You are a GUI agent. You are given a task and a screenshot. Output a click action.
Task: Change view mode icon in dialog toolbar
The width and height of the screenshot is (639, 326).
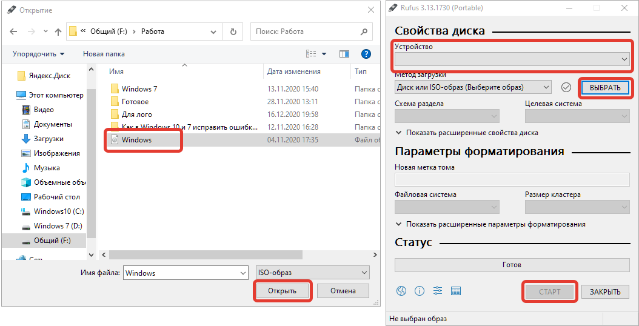tap(311, 54)
